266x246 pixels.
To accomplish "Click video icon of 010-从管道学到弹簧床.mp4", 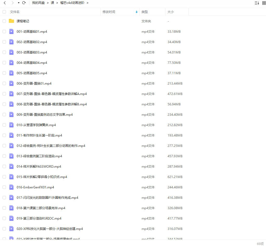I will (11, 125).
